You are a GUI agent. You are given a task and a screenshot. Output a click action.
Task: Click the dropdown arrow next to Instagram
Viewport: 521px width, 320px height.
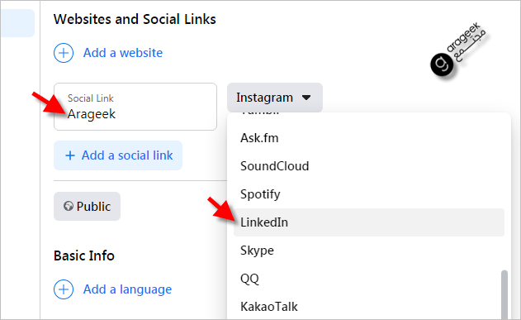(x=306, y=98)
